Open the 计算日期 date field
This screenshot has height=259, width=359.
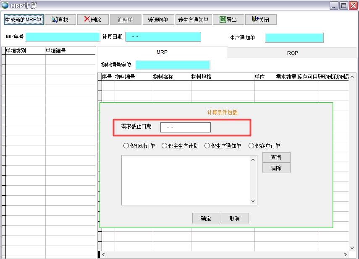[164, 36]
